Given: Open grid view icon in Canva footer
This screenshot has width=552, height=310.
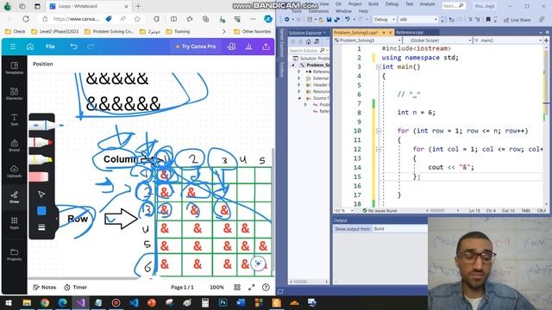Looking at the screenshot, I should pos(237,287).
